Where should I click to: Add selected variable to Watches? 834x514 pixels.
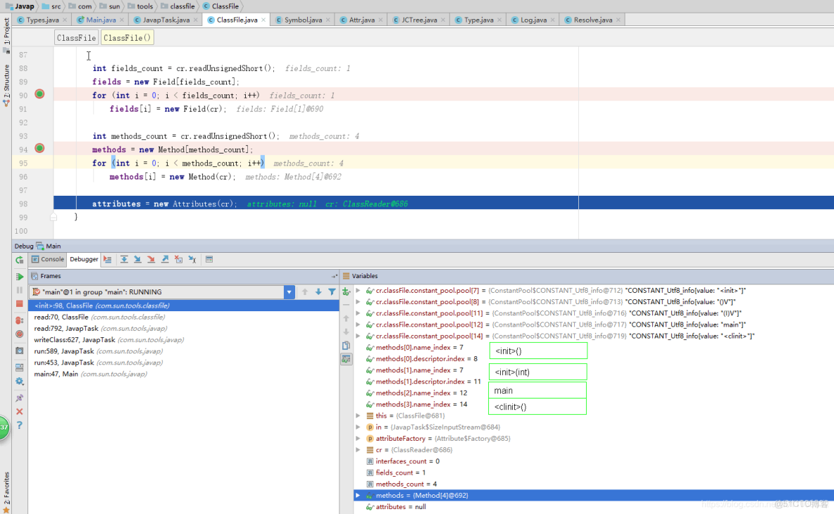point(346,292)
